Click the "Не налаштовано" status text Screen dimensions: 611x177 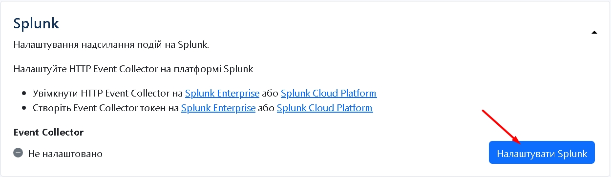[x=65, y=154]
